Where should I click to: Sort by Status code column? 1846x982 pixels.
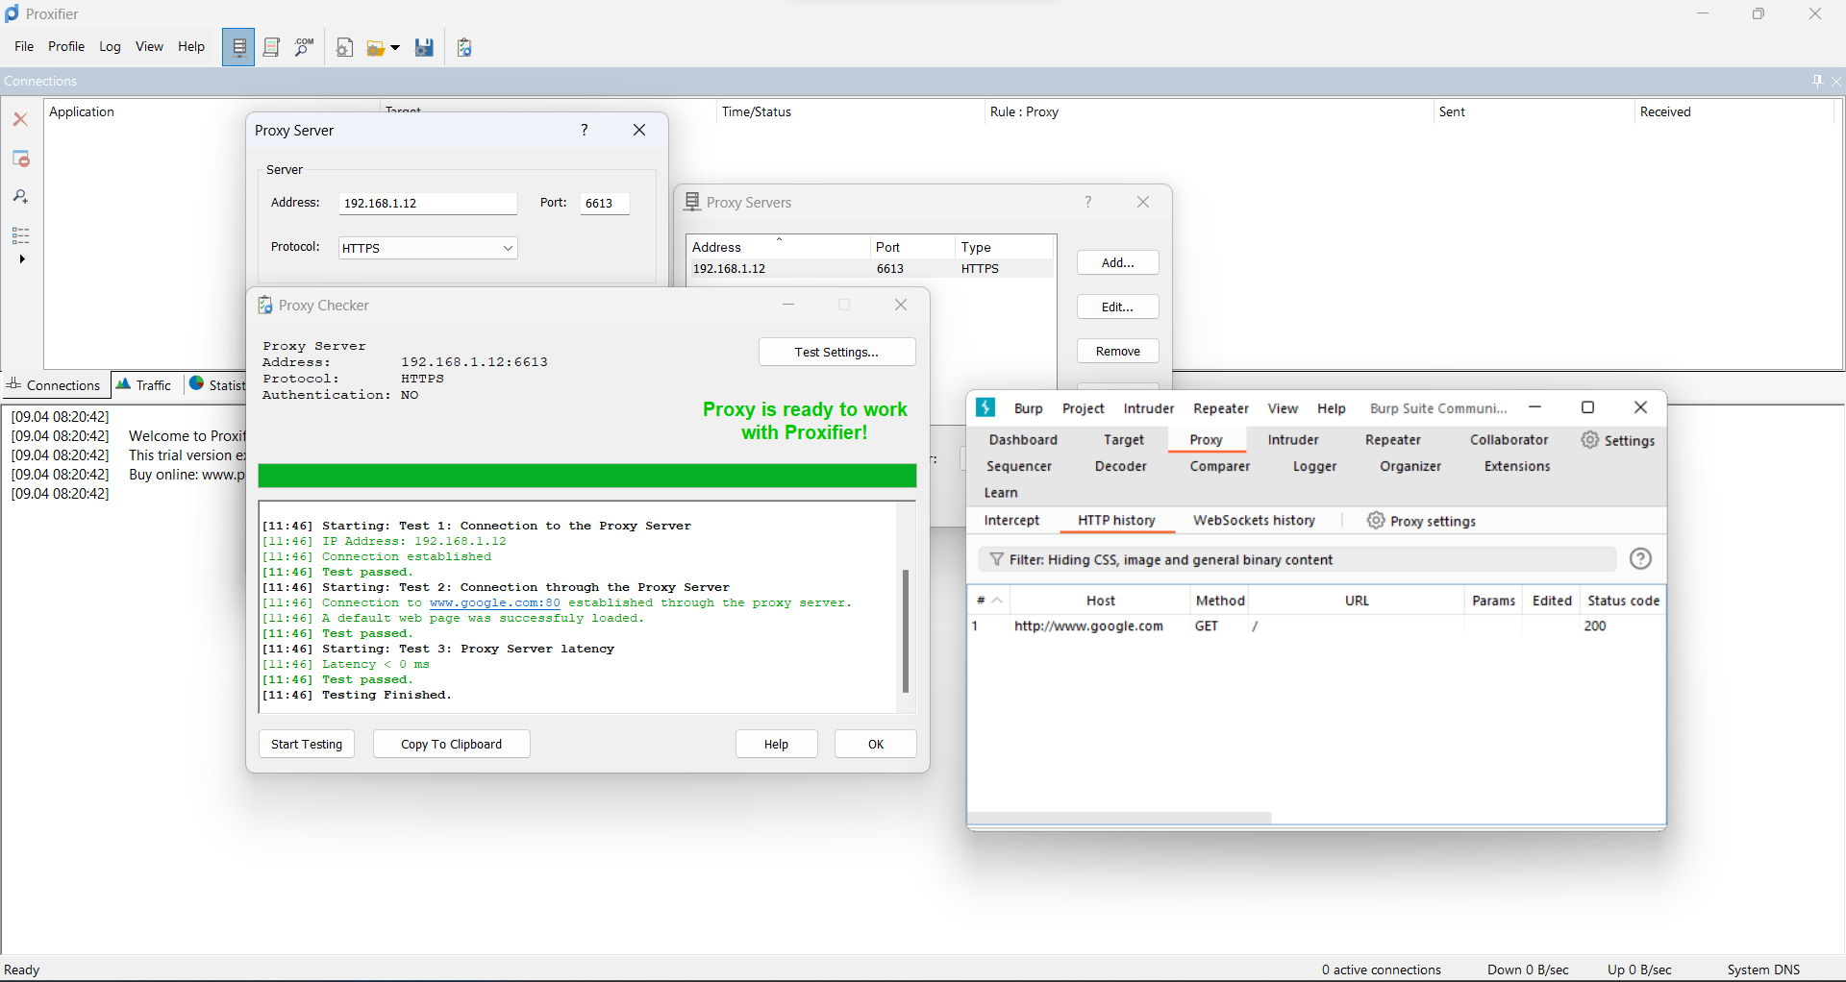point(1623,601)
